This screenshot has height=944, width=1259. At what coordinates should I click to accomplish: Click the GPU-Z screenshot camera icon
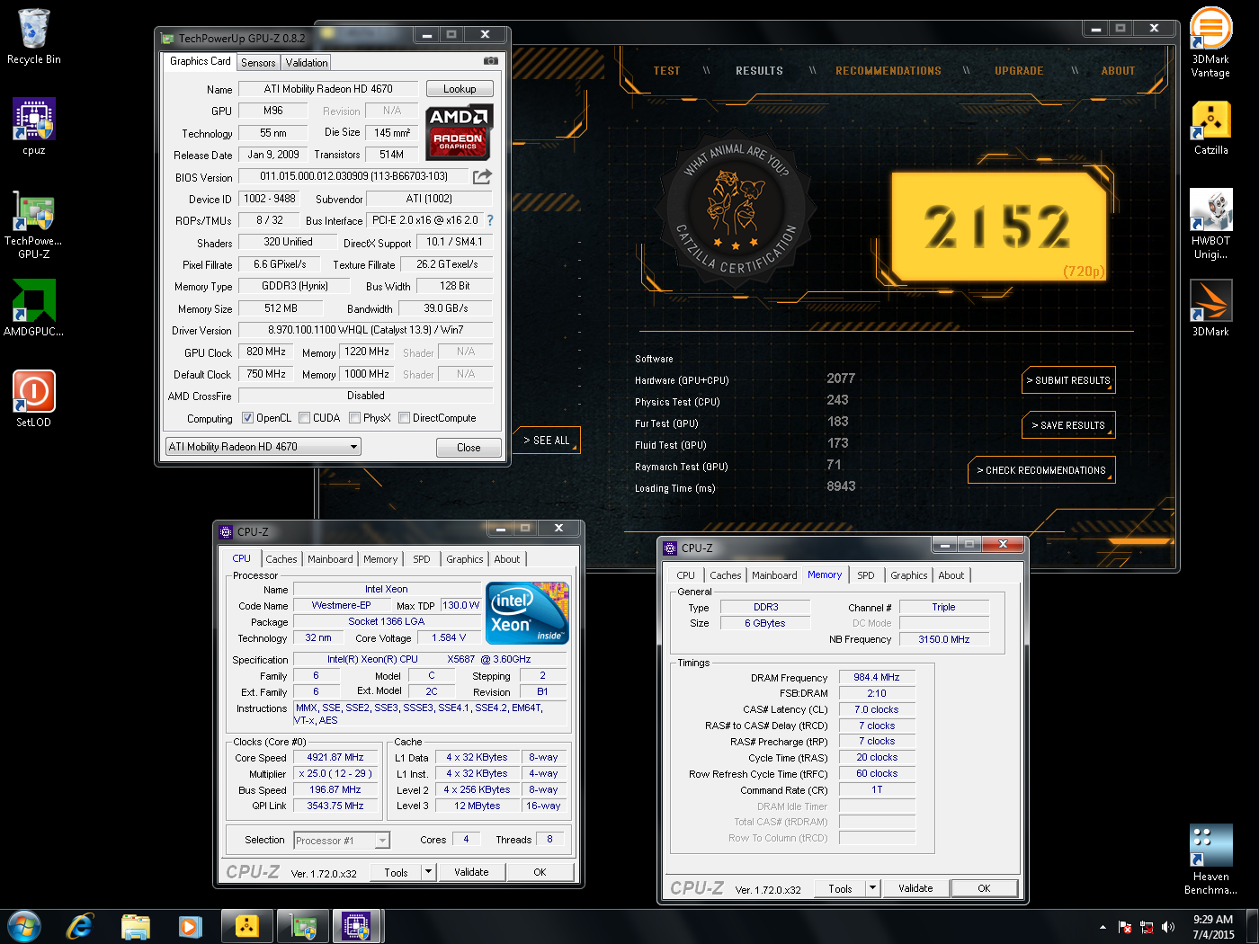[x=491, y=61]
